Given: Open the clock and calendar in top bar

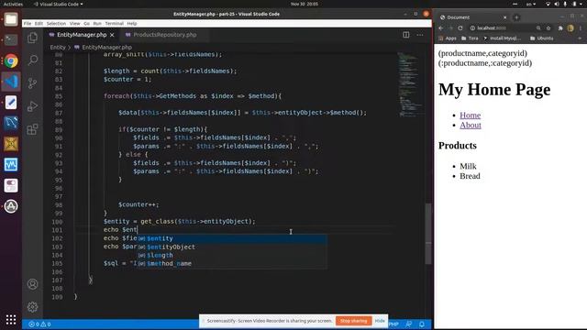Looking at the screenshot, I should click(x=304, y=4).
